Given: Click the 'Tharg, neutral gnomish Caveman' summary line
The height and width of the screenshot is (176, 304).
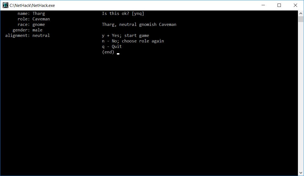Looking at the screenshot, I should tap(139, 25).
